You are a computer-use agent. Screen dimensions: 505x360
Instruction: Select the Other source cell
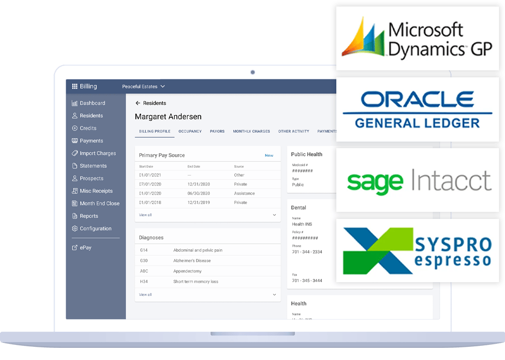(x=239, y=175)
